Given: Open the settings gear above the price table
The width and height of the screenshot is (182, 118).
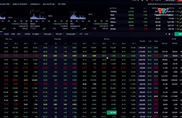Looking at the screenshot, I should [169, 34].
